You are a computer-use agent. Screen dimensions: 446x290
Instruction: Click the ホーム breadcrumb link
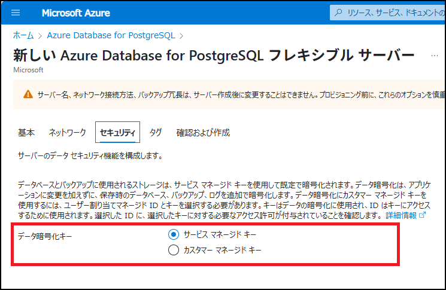click(23, 35)
